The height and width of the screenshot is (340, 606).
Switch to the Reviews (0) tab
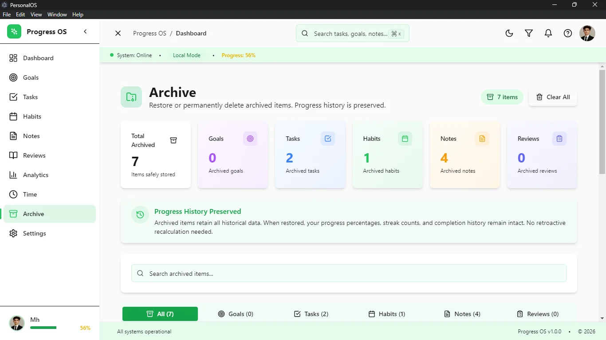point(538,314)
